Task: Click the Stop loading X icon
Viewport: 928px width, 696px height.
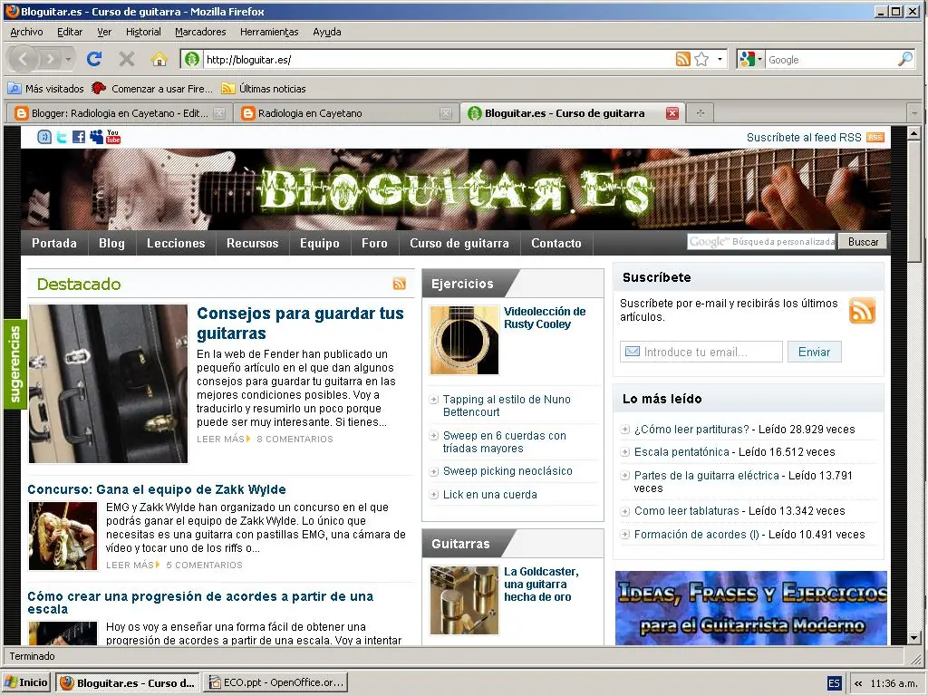Action: (x=127, y=59)
